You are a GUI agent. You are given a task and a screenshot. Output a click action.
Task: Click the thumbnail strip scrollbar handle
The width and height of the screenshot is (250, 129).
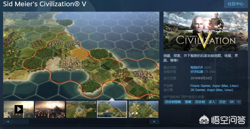[x=21, y=122]
